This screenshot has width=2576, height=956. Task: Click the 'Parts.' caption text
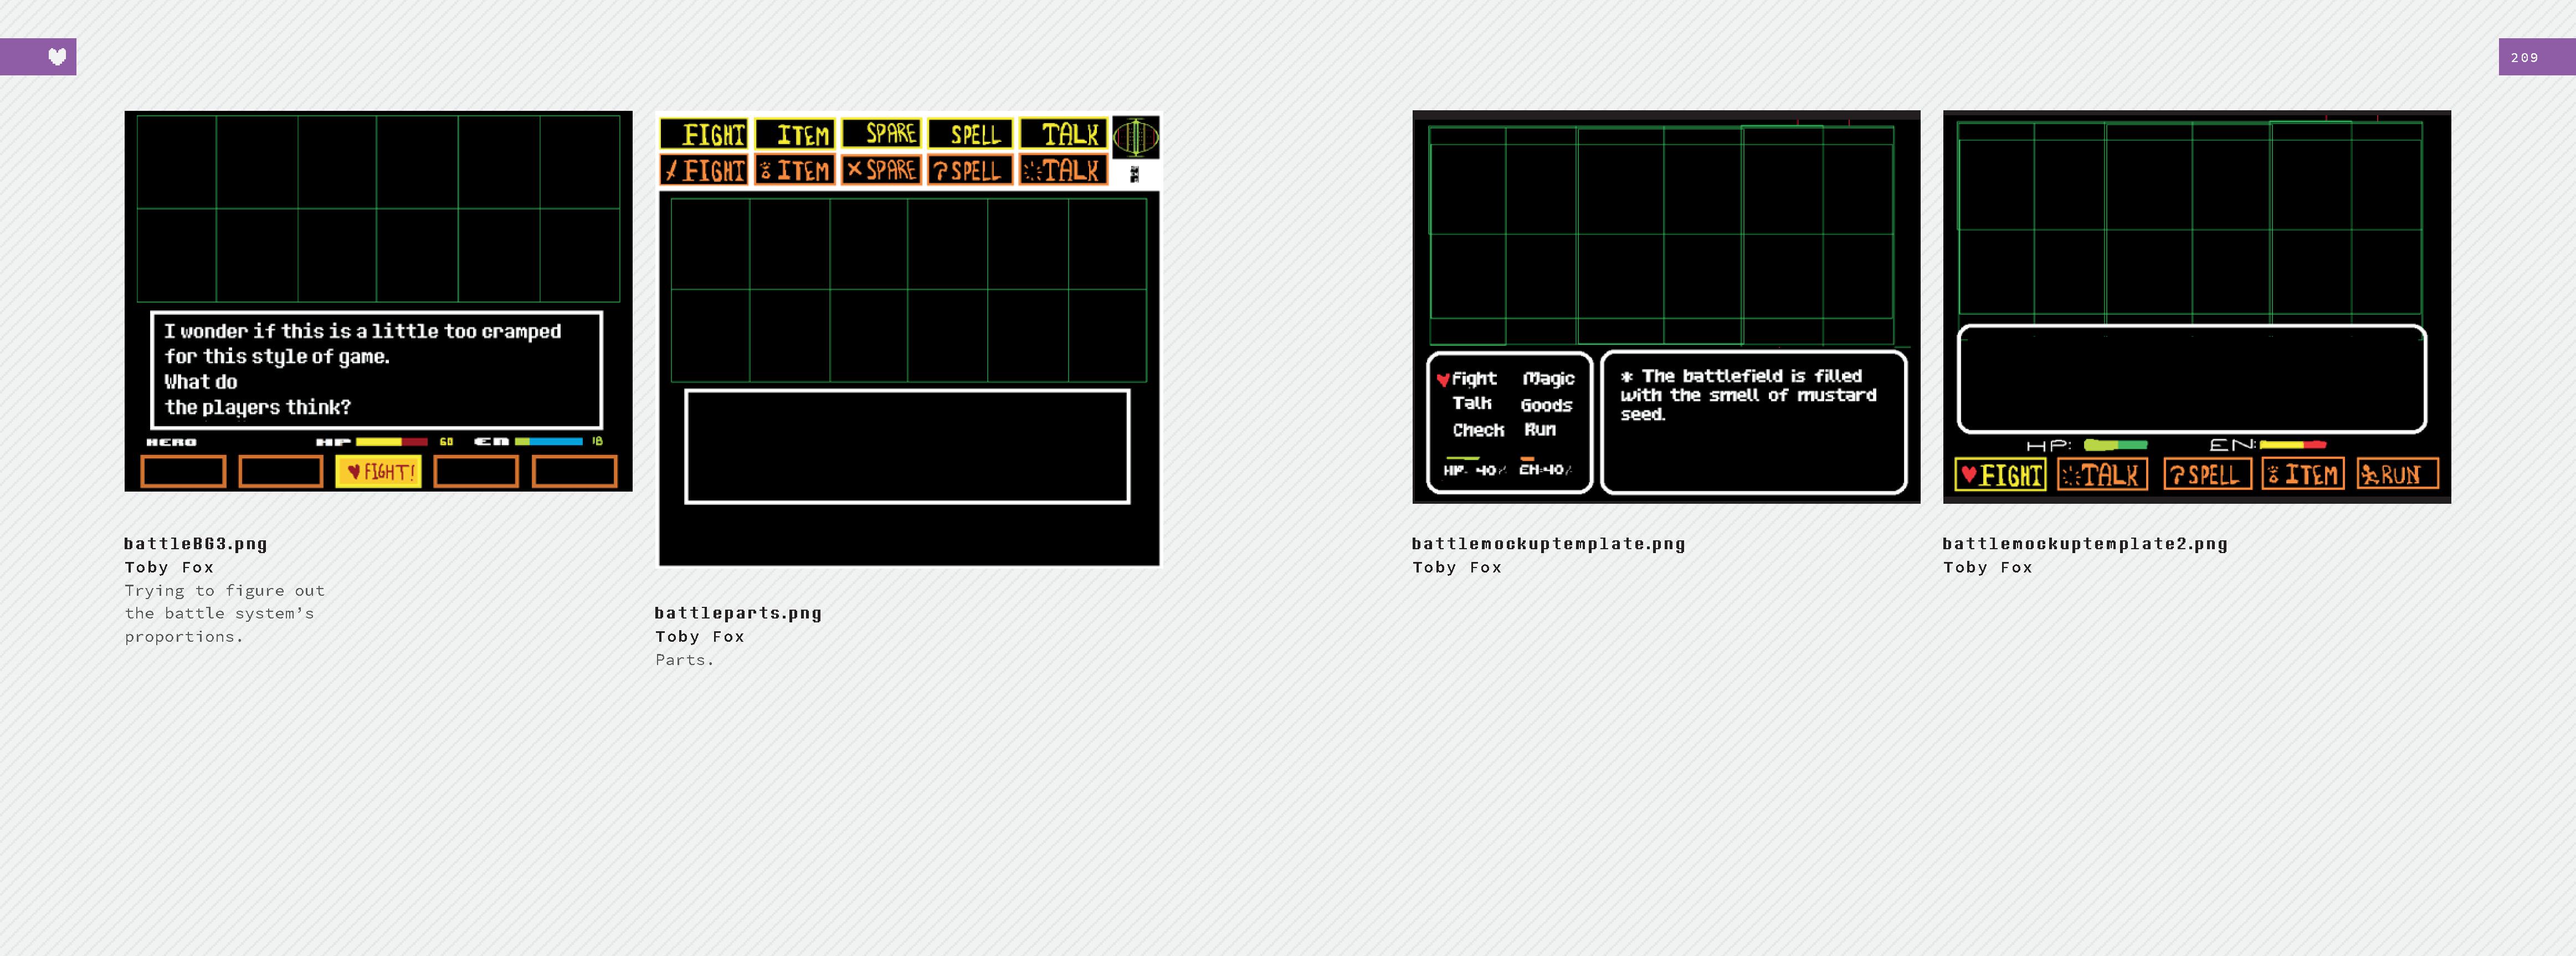pyautogui.click(x=685, y=660)
